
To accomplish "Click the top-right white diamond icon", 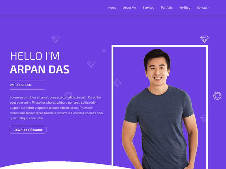I will (204, 39).
